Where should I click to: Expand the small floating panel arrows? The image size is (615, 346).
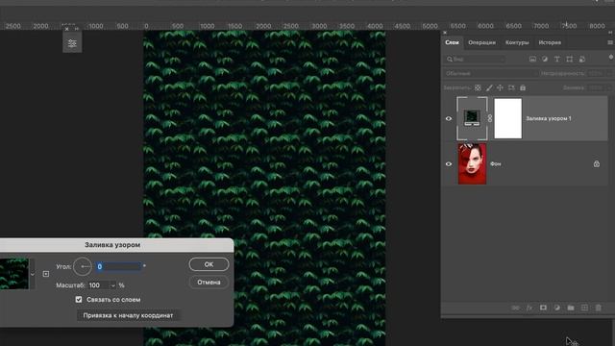click(x=77, y=29)
